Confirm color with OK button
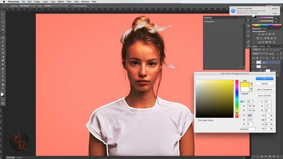Viewport: 283px width, 159px height. click(264, 79)
